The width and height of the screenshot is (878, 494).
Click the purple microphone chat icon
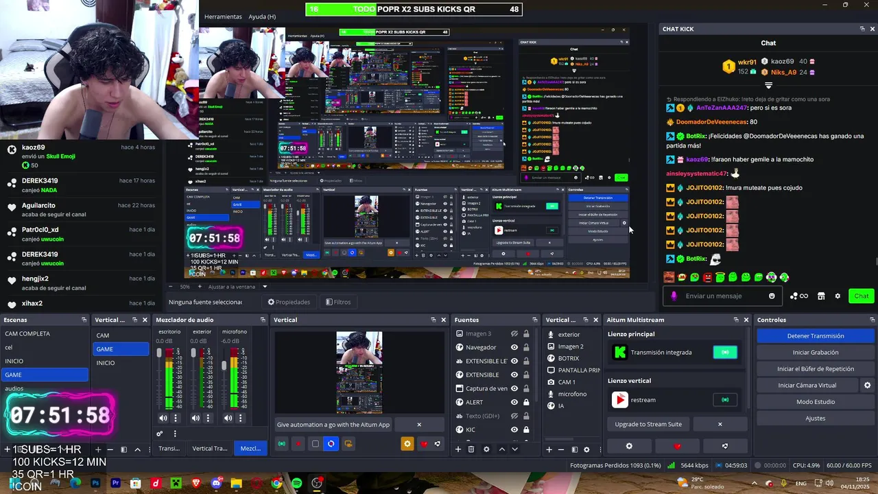(x=674, y=296)
